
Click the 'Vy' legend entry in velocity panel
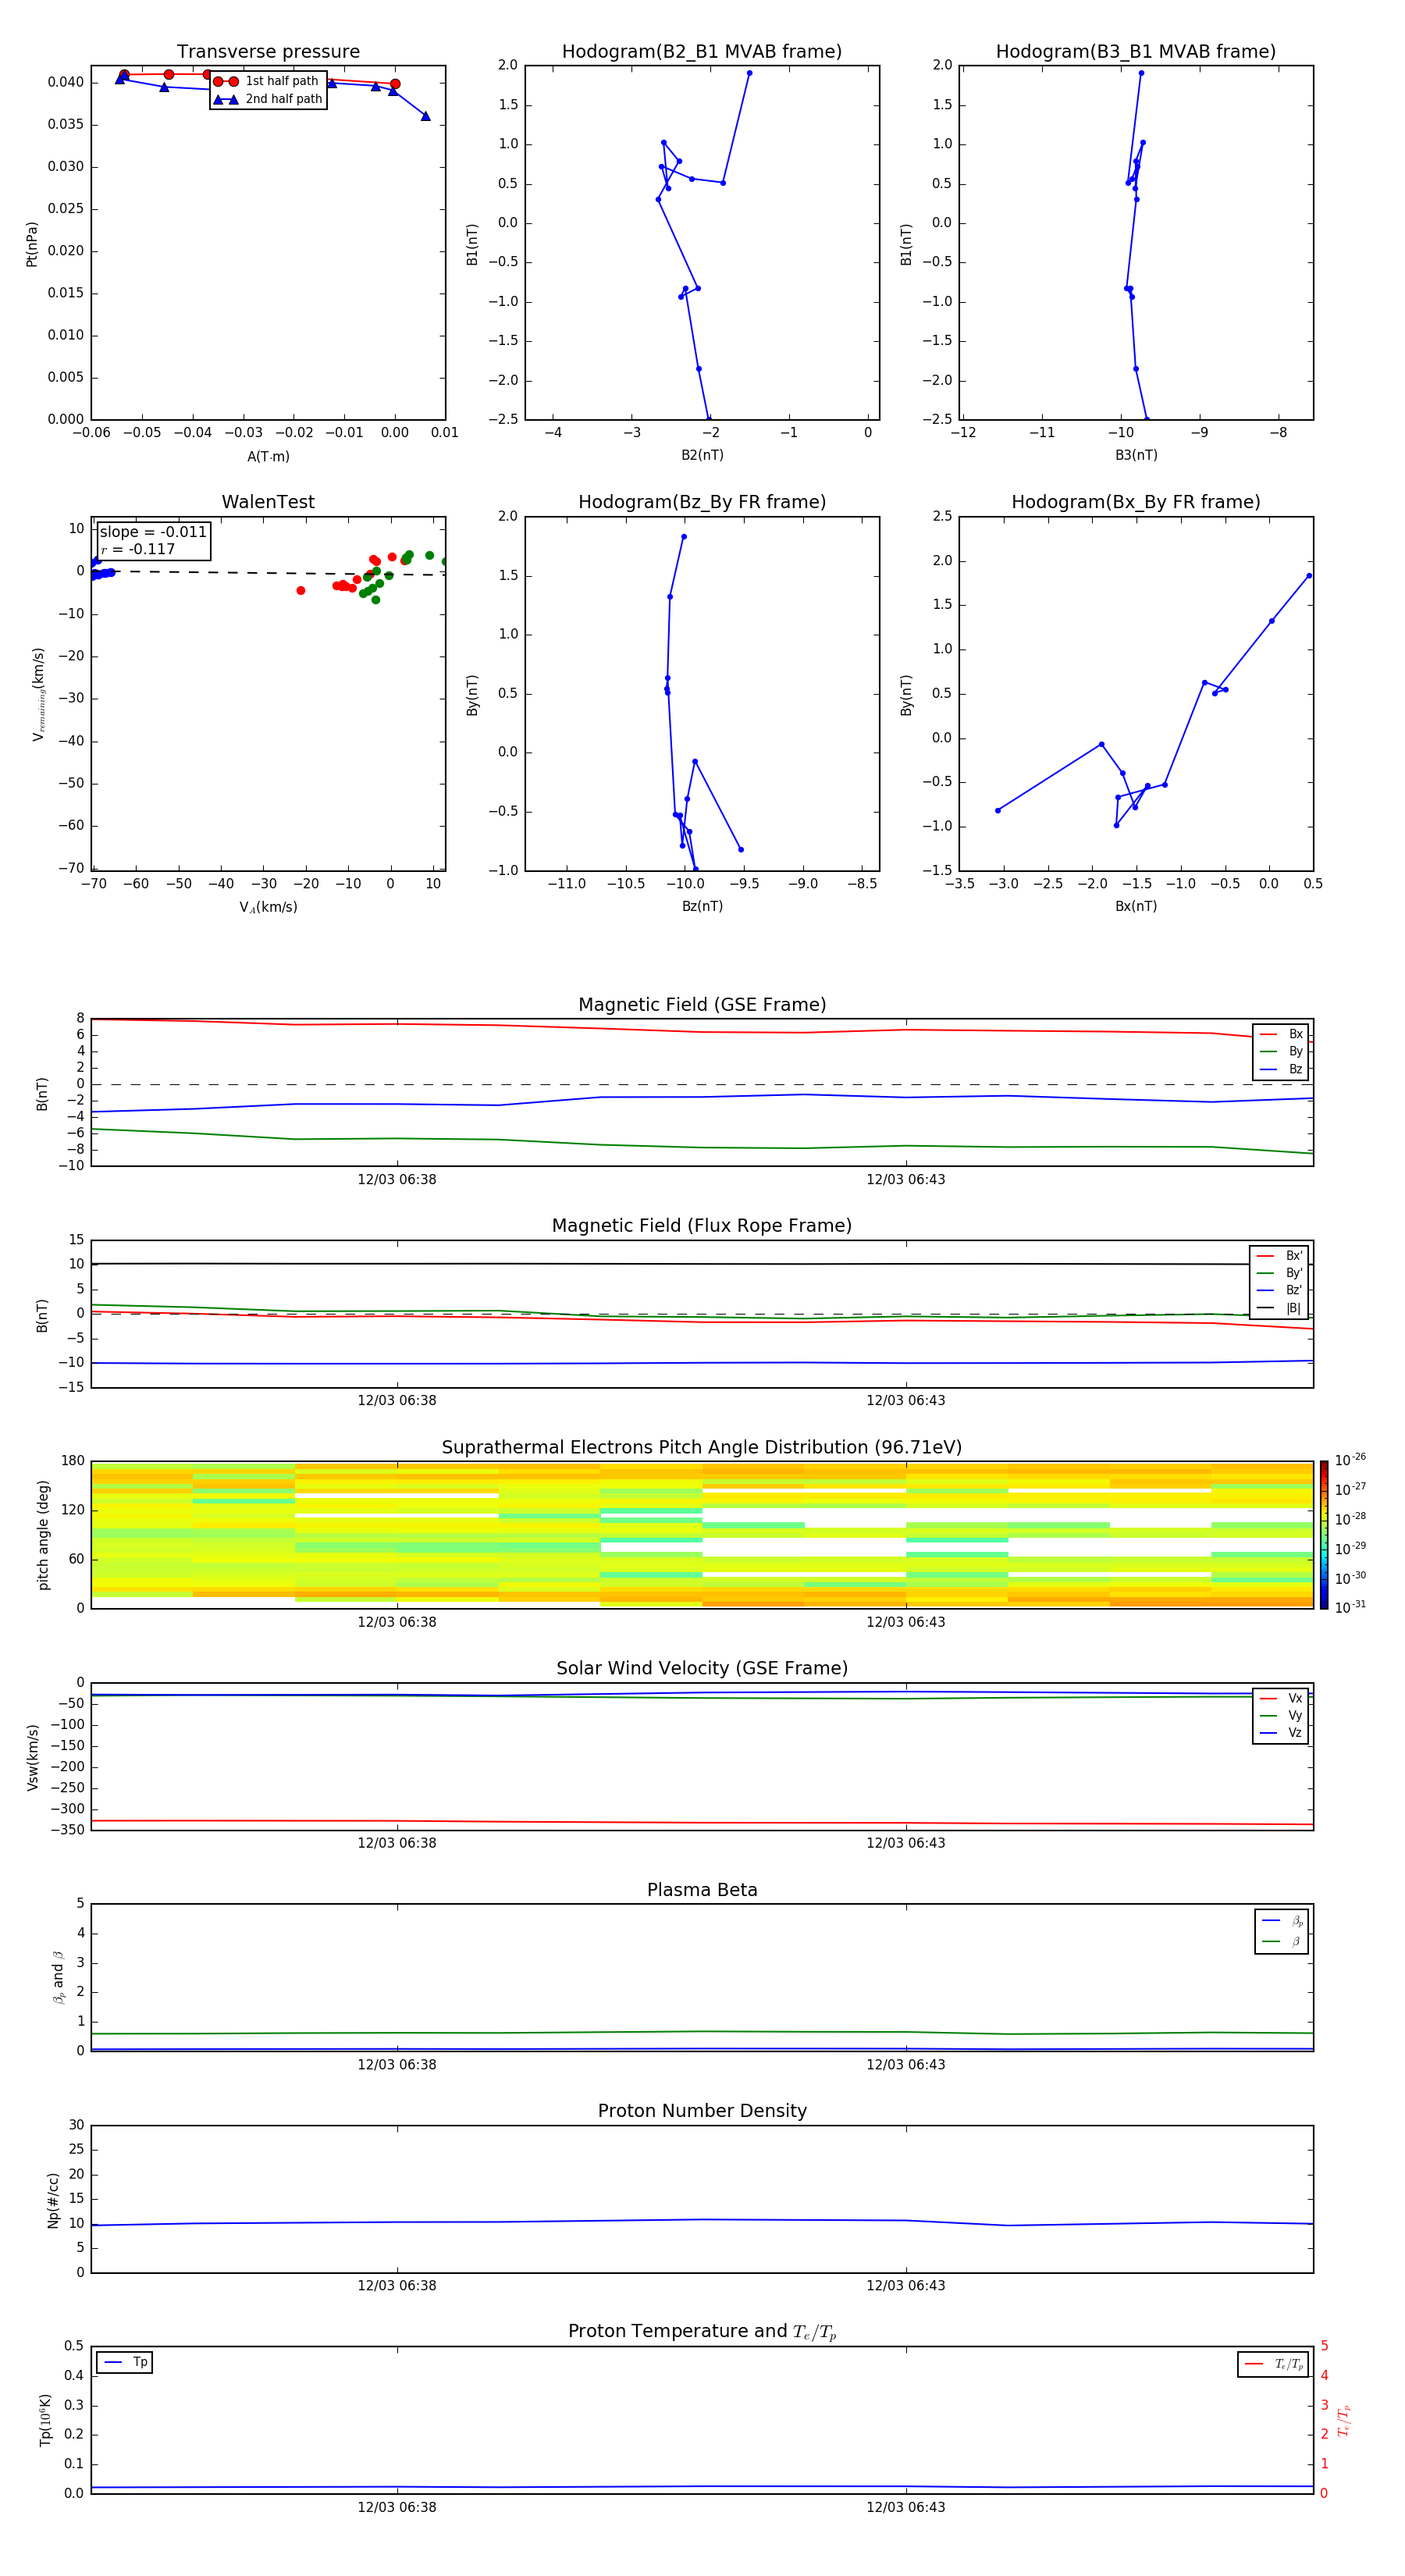coord(1281,1715)
